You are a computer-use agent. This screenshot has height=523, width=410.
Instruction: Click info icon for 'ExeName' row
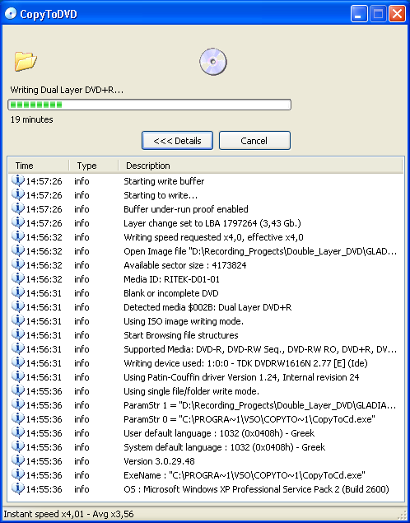(17, 475)
